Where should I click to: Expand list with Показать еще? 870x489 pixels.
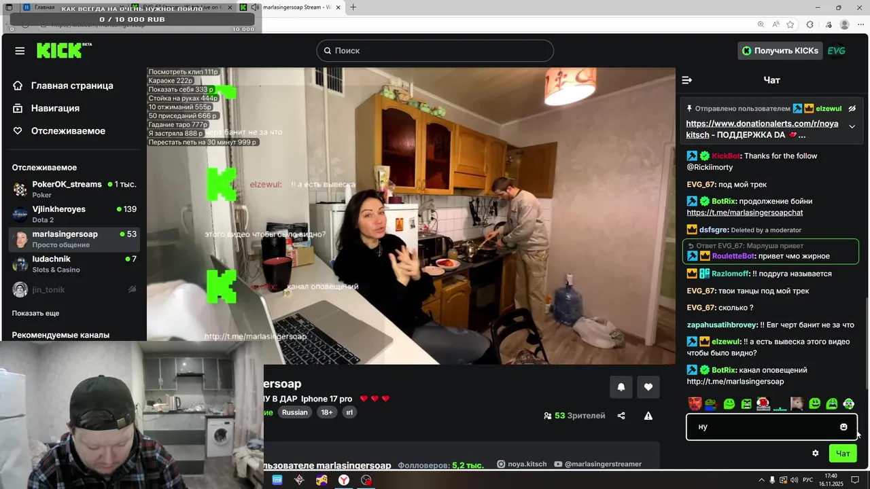tap(35, 313)
